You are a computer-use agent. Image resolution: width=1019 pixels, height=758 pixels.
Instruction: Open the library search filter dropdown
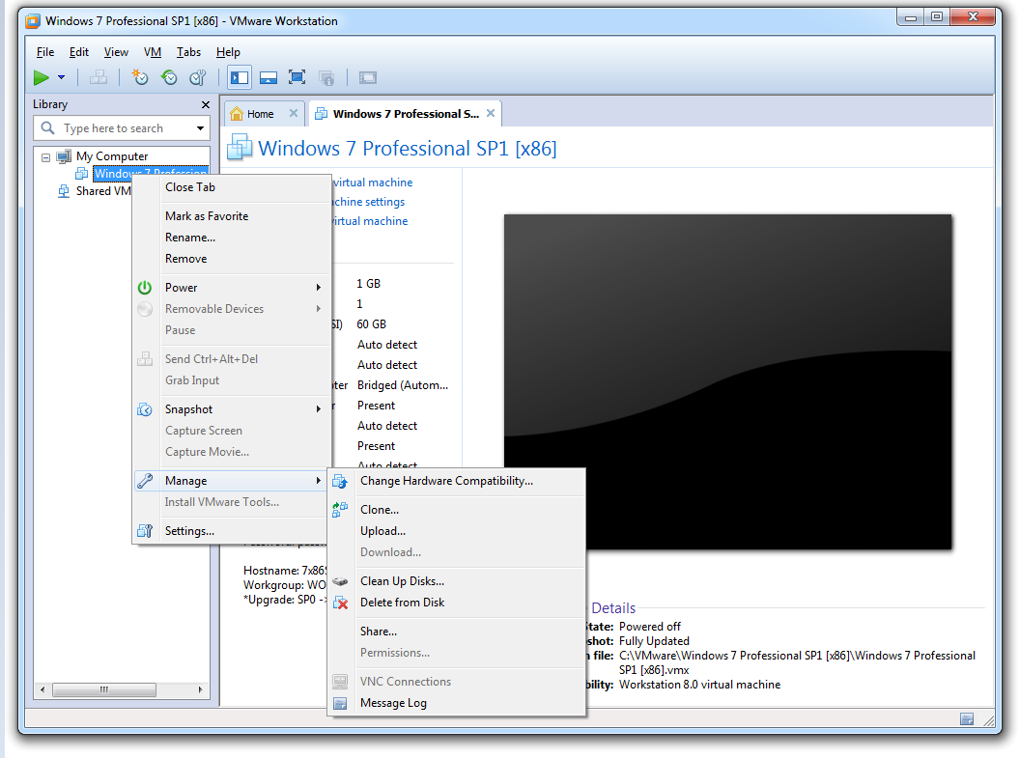pos(200,128)
